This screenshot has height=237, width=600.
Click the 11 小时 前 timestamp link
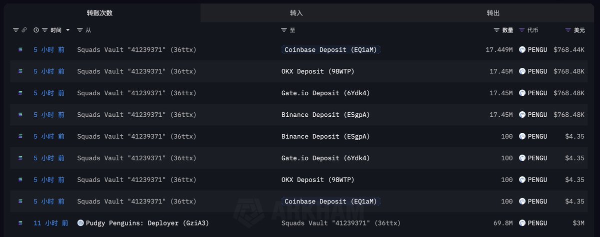pos(51,223)
